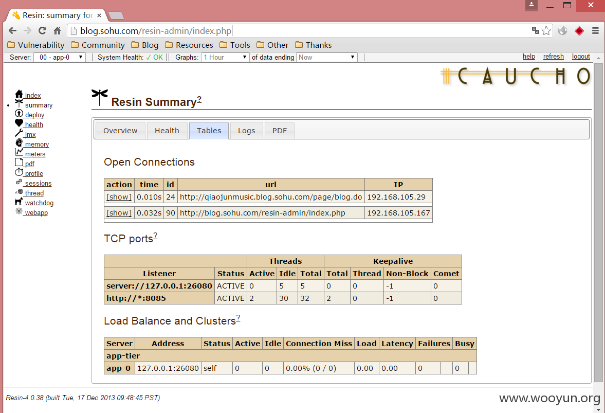Open a new browser tab
The width and height of the screenshot is (605, 413).
click(x=116, y=15)
